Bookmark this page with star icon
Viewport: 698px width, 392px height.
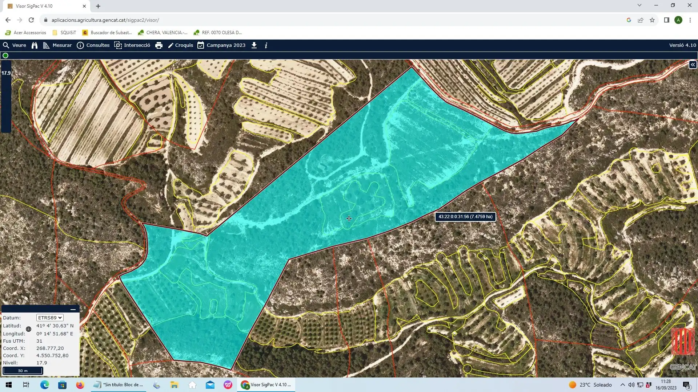(x=652, y=20)
